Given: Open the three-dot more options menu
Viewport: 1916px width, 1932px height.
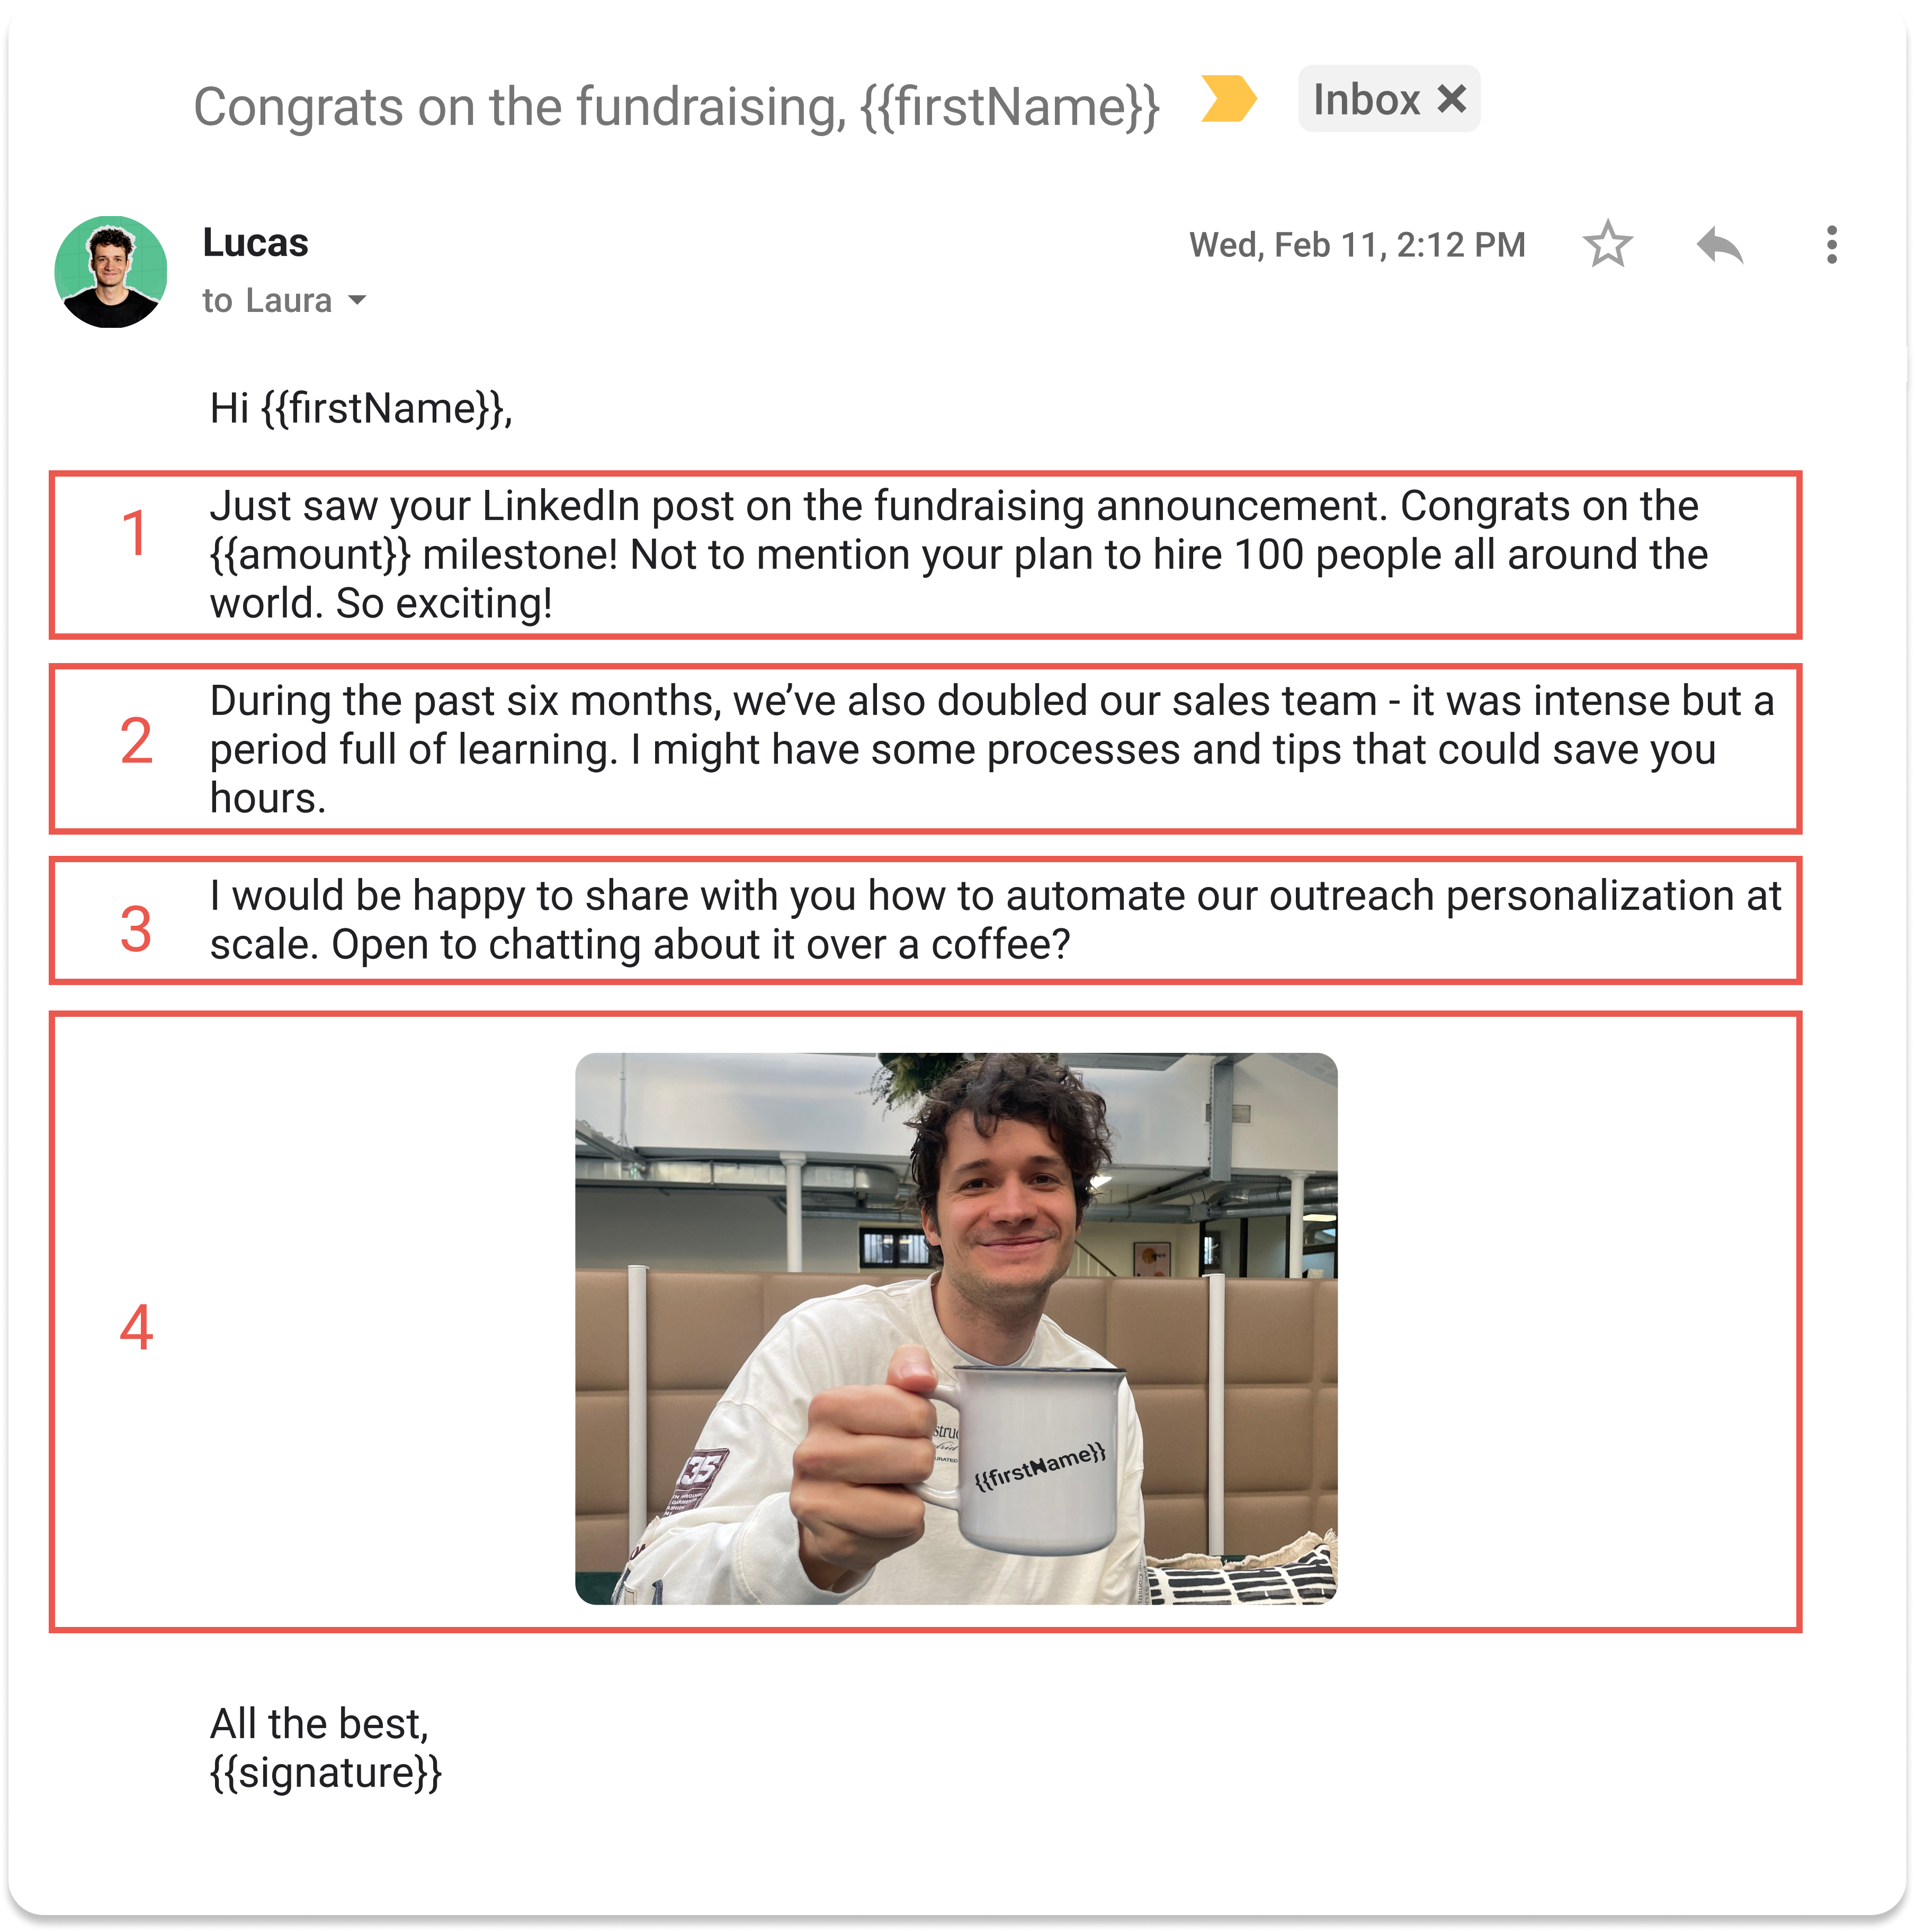Looking at the screenshot, I should 1831,245.
